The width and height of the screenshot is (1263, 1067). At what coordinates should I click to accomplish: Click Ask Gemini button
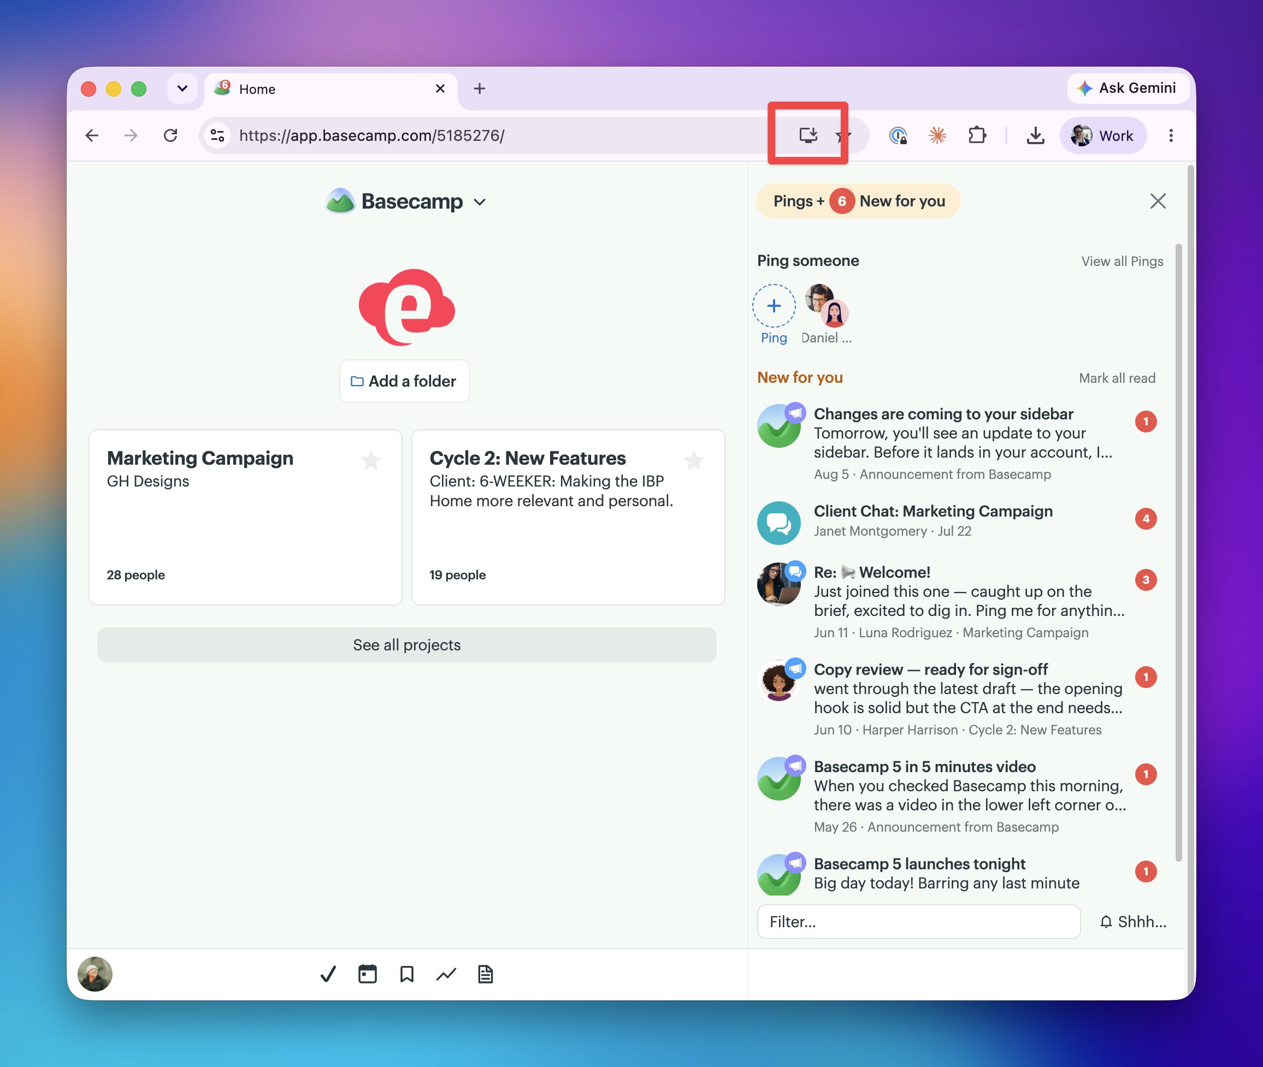click(1128, 88)
